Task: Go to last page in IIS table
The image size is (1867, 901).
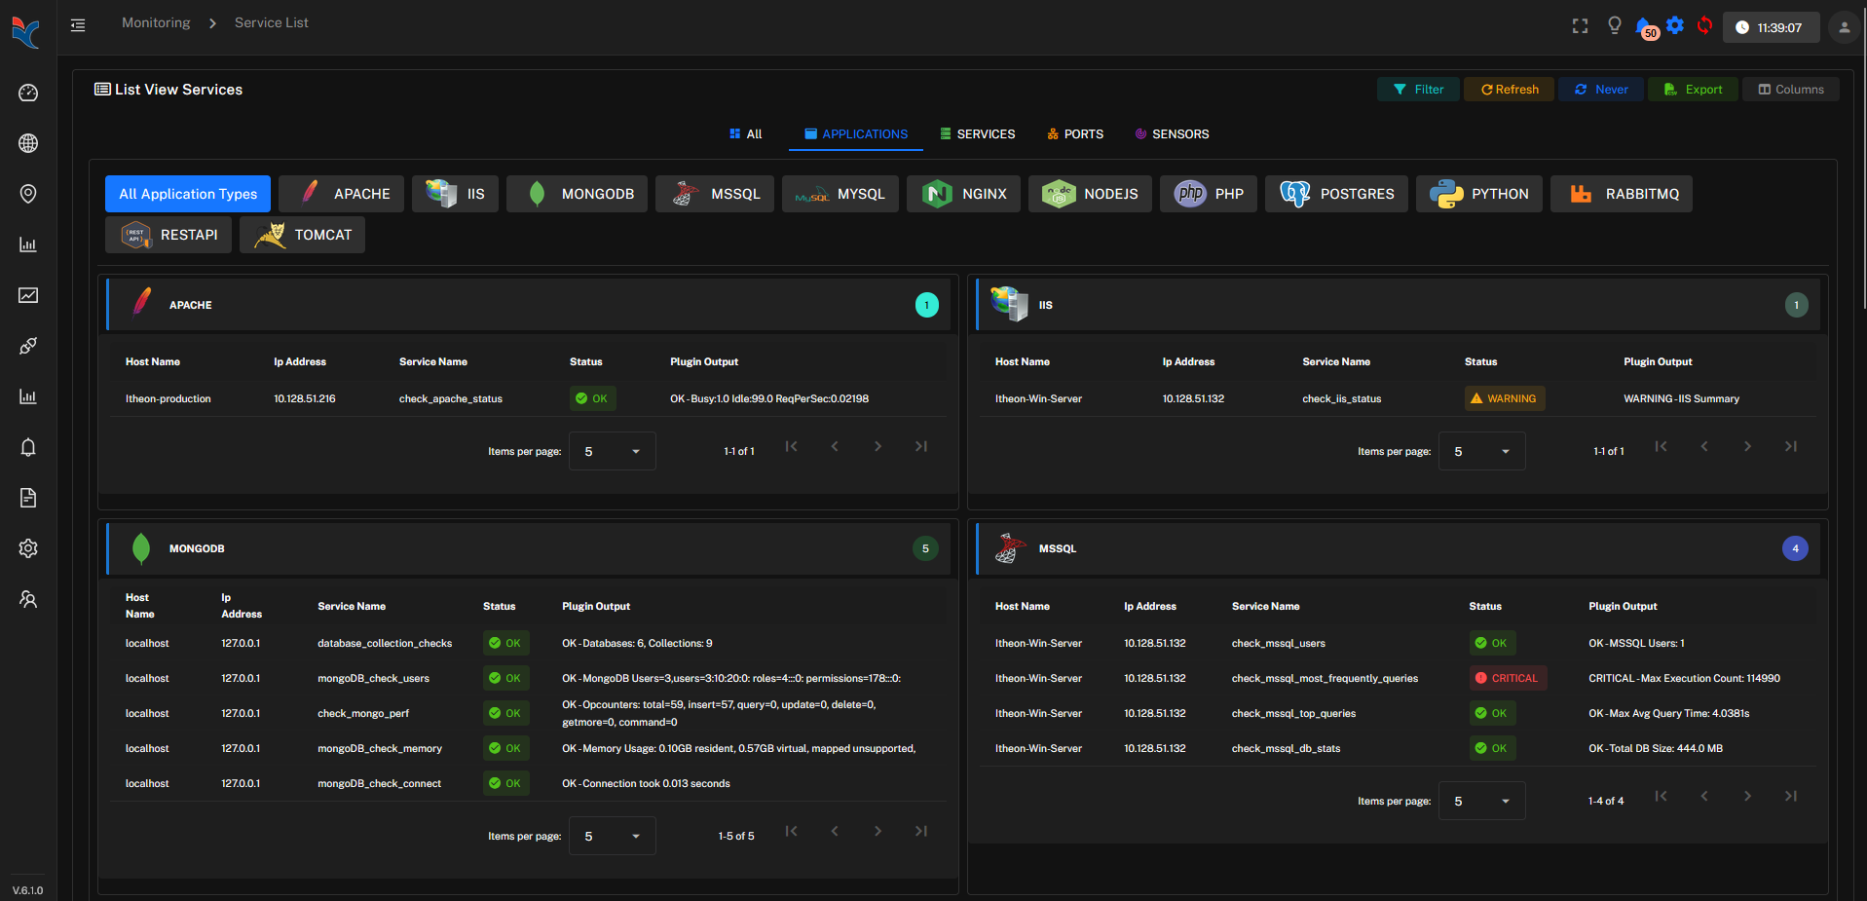Action: (1790, 446)
